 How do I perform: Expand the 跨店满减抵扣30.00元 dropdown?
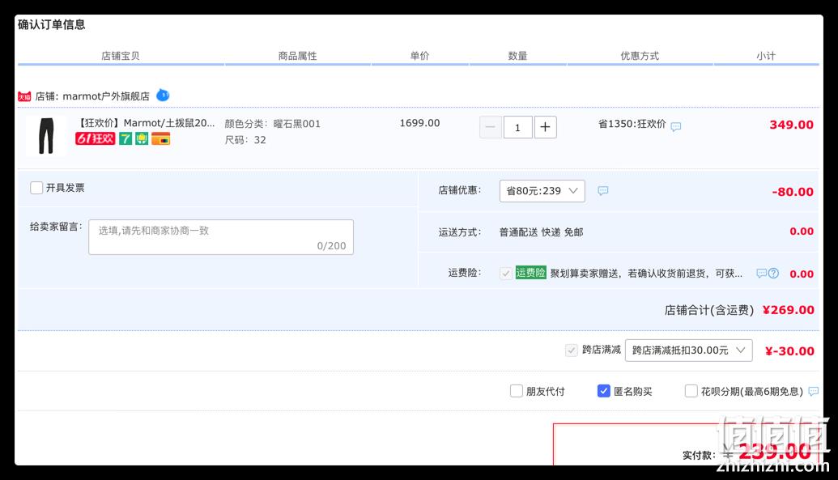point(689,350)
